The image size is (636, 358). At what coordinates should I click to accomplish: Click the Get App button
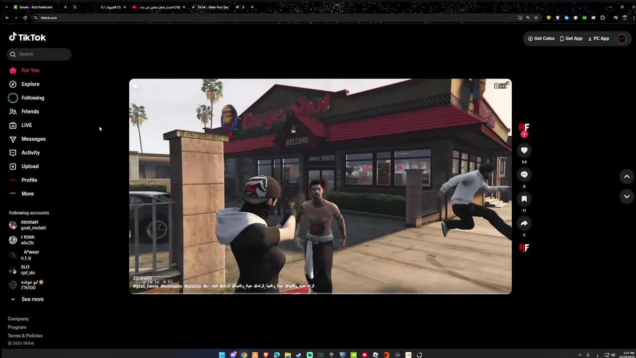(571, 38)
